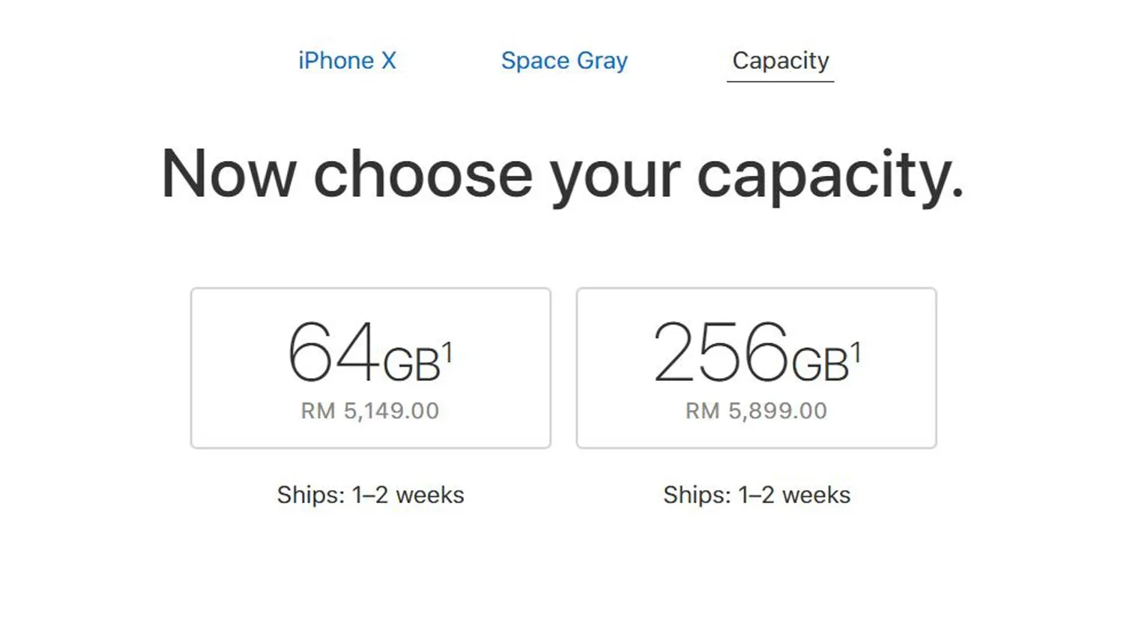Viewport: 1124px width, 631px height.
Task: Go back to the iPhone X step
Action: pos(347,61)
